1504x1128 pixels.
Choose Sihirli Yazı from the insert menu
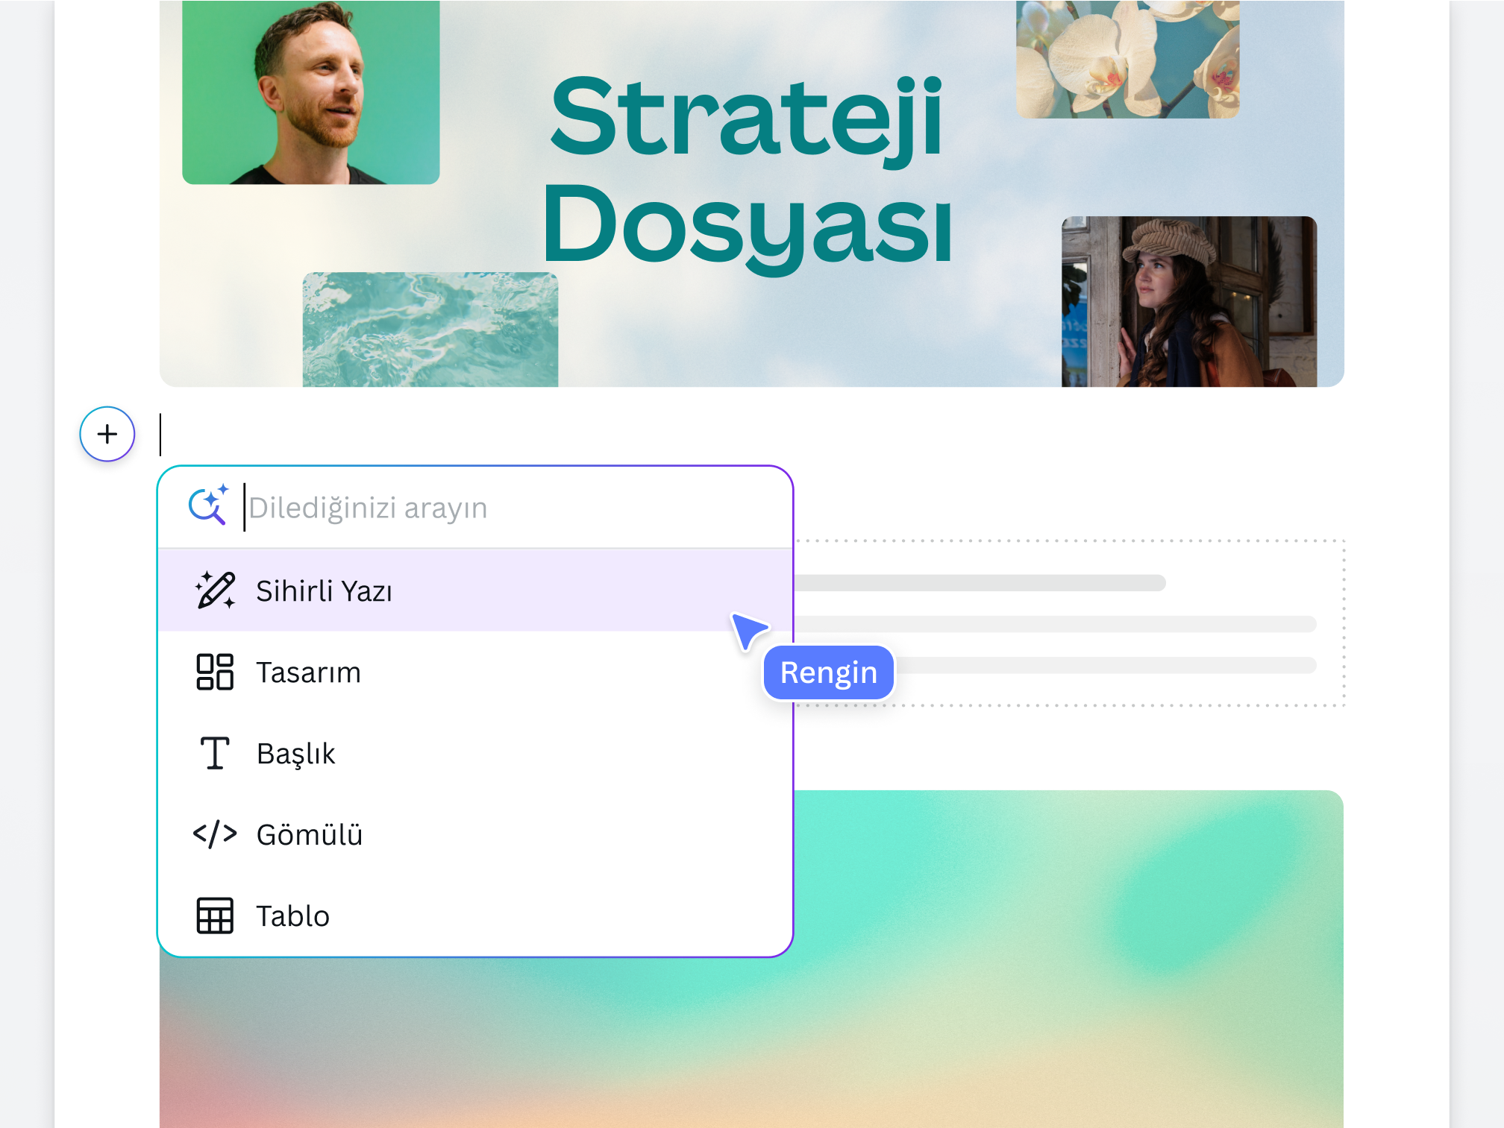pos(325,590)
